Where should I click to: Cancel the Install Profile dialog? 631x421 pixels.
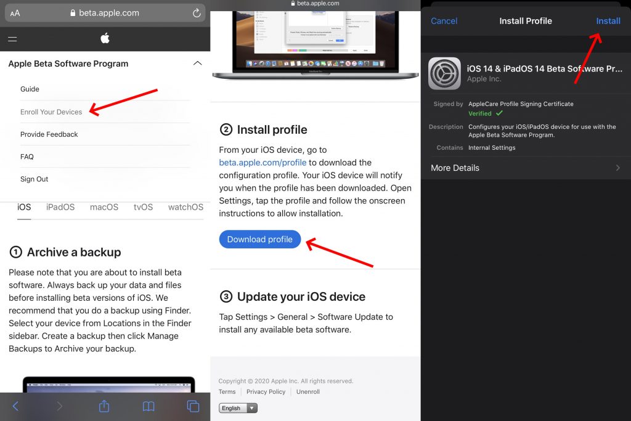(444, 21)
